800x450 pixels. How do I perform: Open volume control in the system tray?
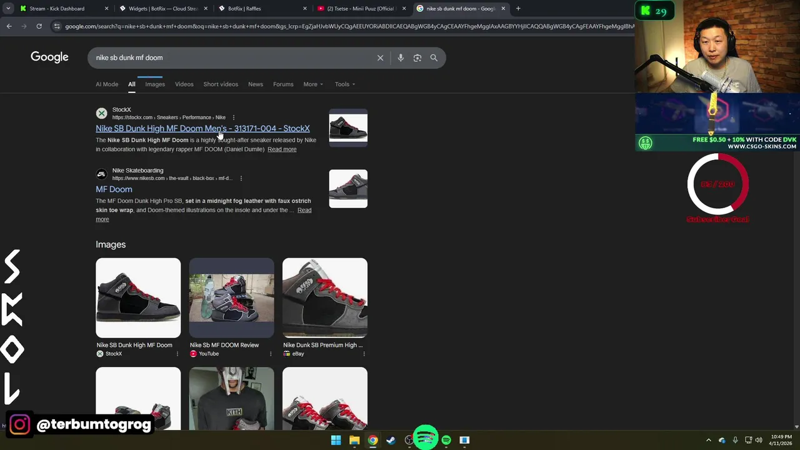759,440
